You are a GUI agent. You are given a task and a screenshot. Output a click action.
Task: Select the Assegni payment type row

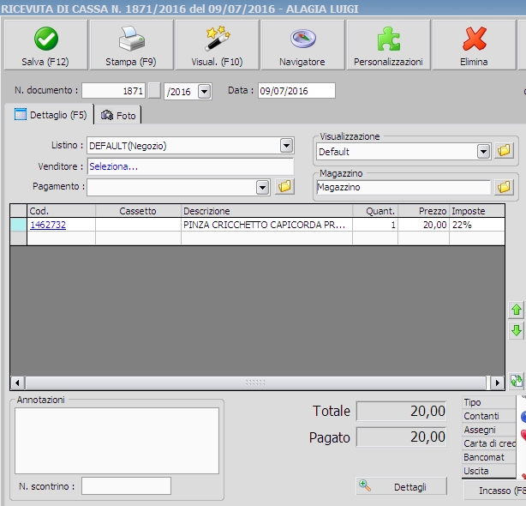[488, 430]
